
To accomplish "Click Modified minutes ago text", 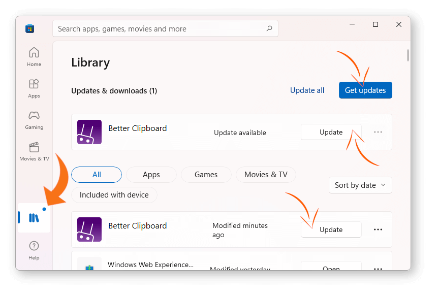I will pyautogui.click(x=240, y=230).
